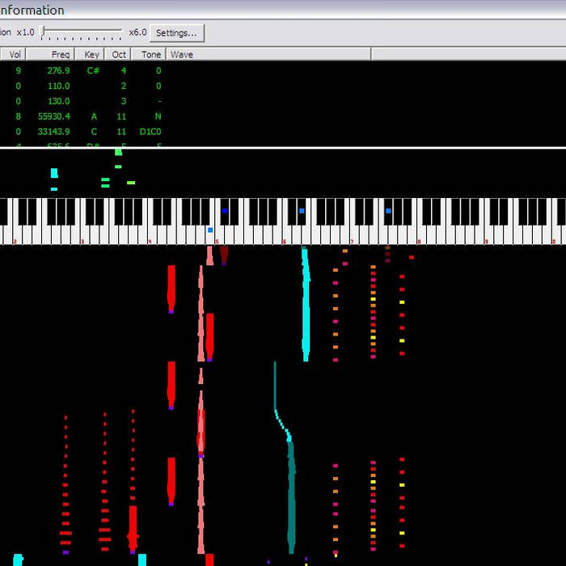Screen dimensions: 566x566
Task: Click the zoom slider thumb
Action: point(44,32)
